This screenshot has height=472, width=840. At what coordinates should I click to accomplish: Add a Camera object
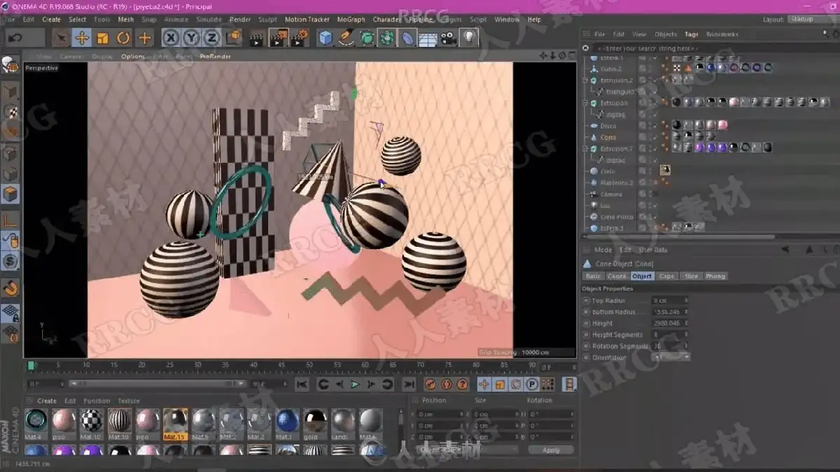click(x=448, y=38)
